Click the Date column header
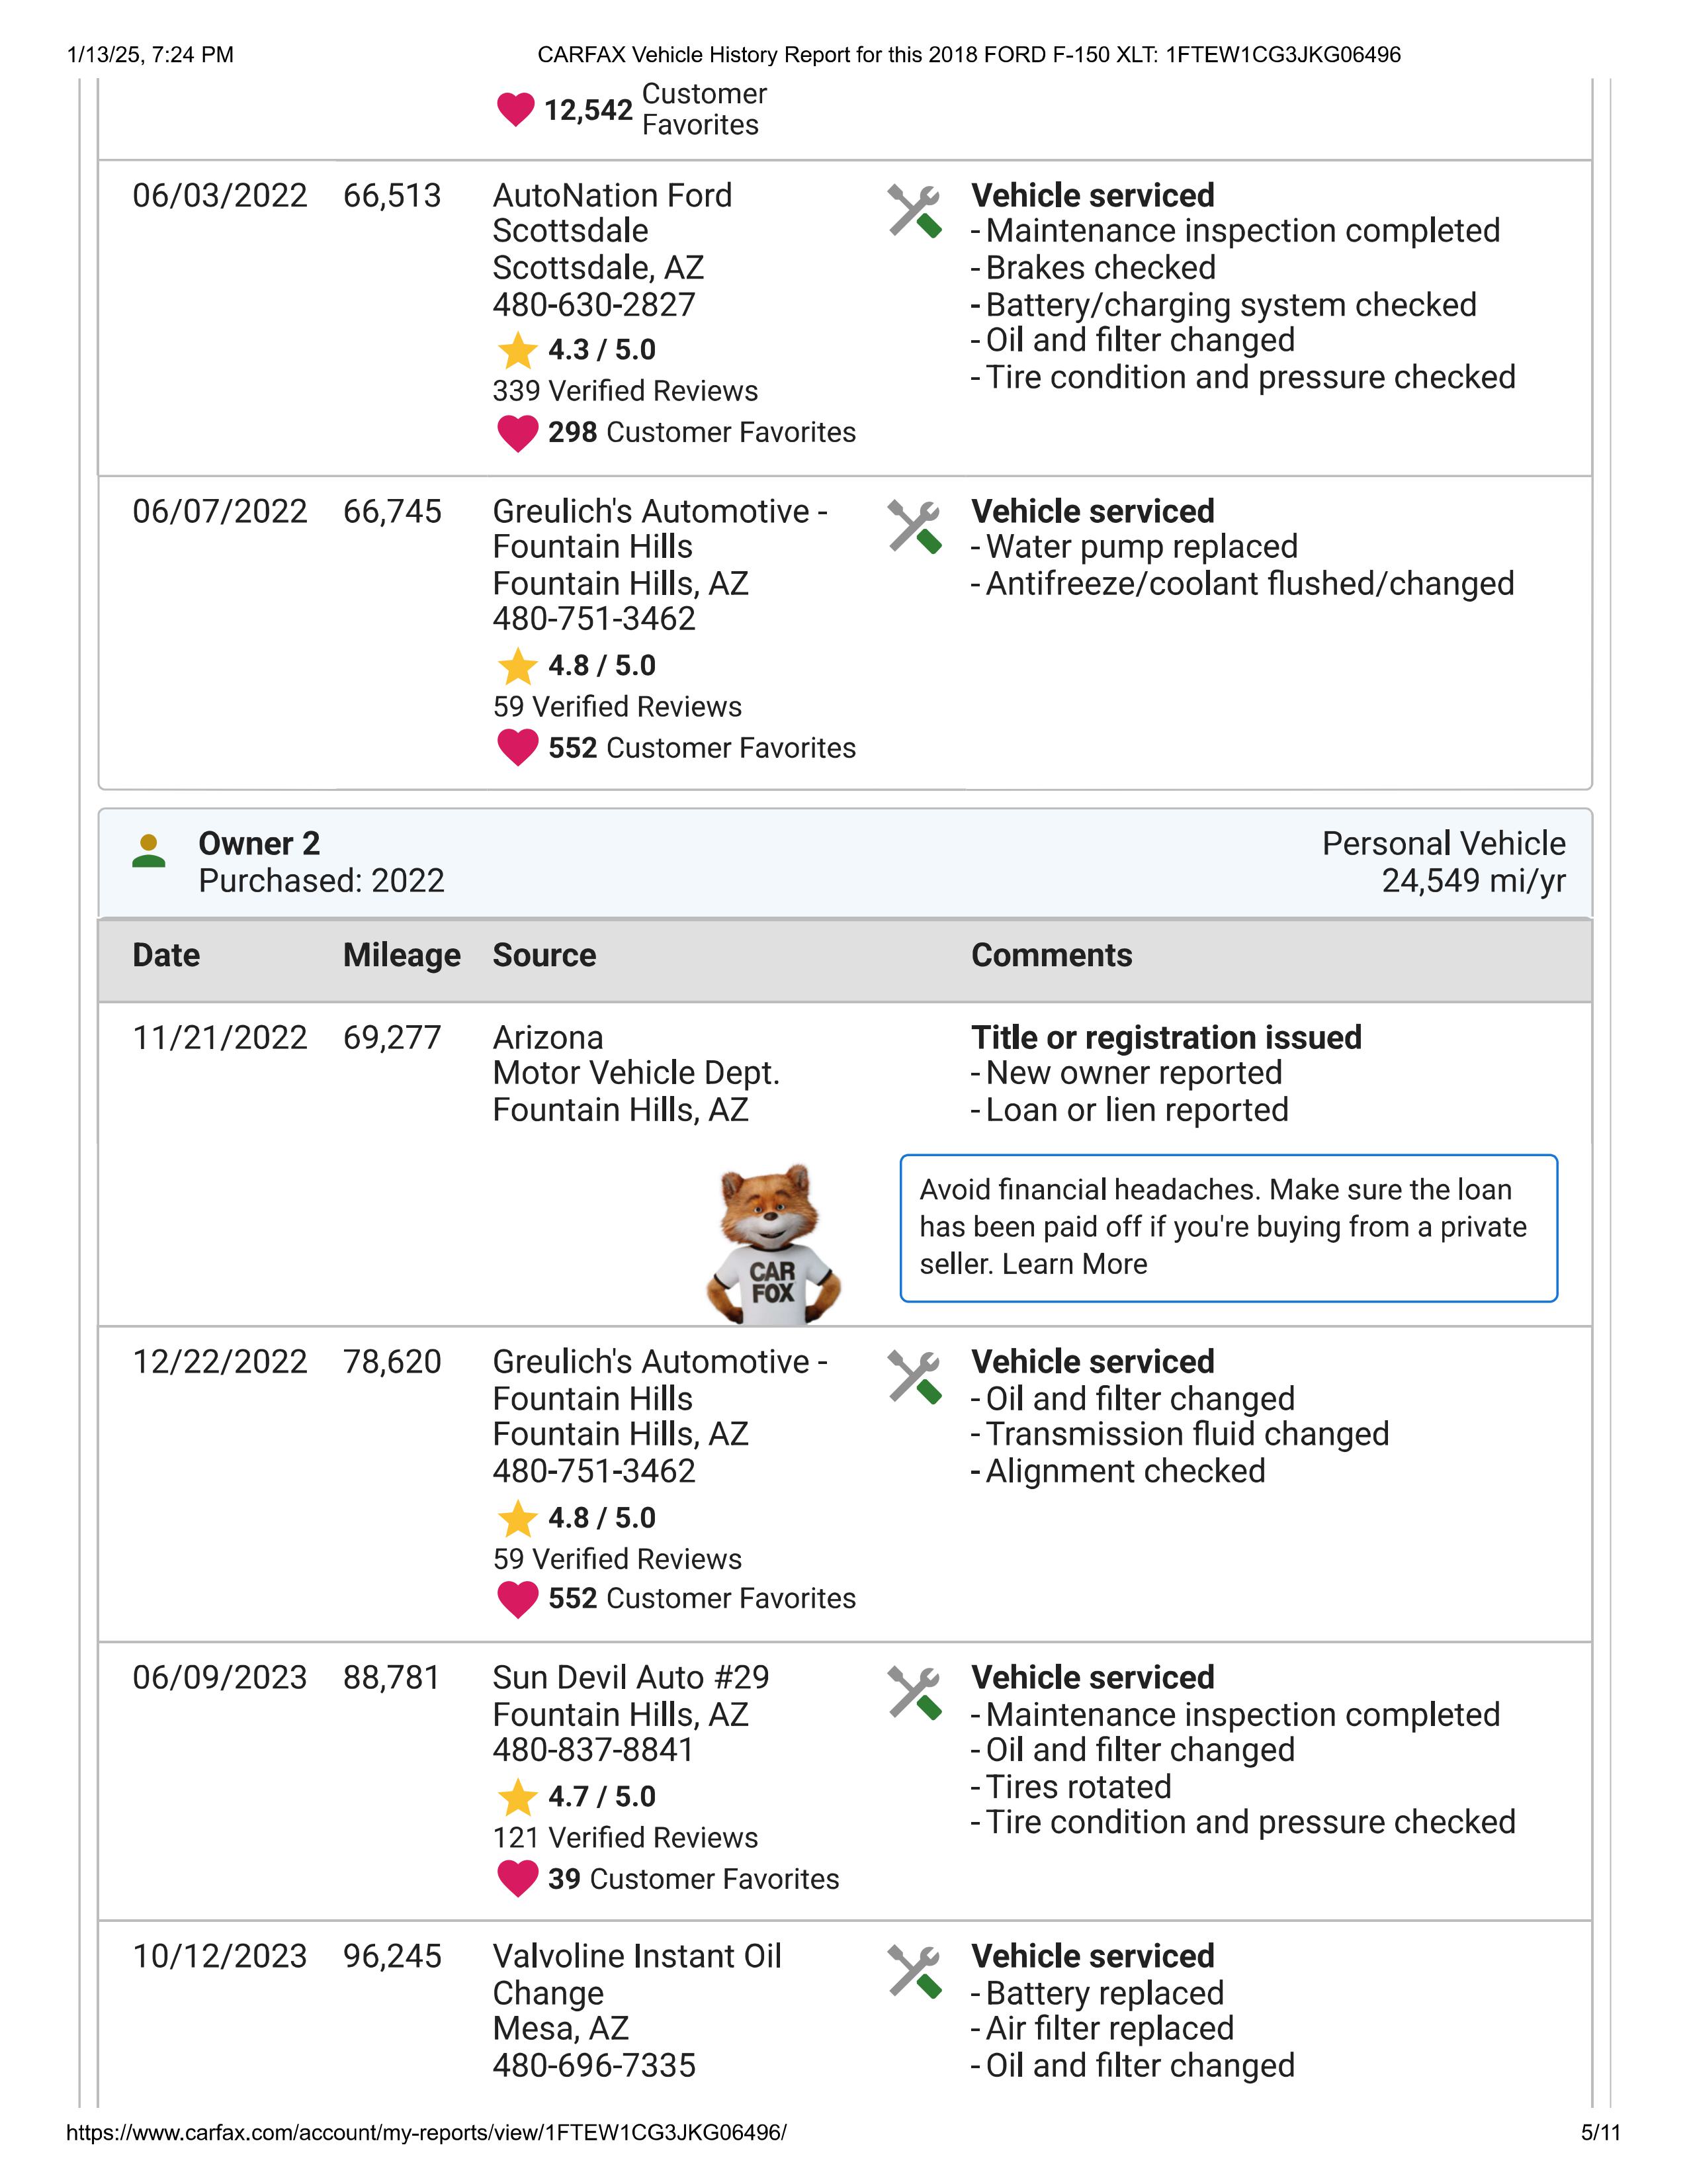This screenshot has height=2184, width=1687. point(166,955)
